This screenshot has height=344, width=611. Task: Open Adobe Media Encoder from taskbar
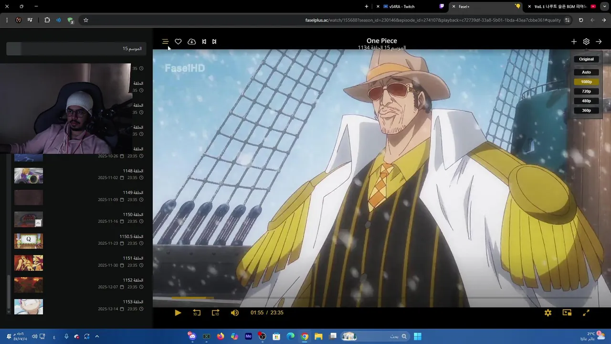click(248, 336)
